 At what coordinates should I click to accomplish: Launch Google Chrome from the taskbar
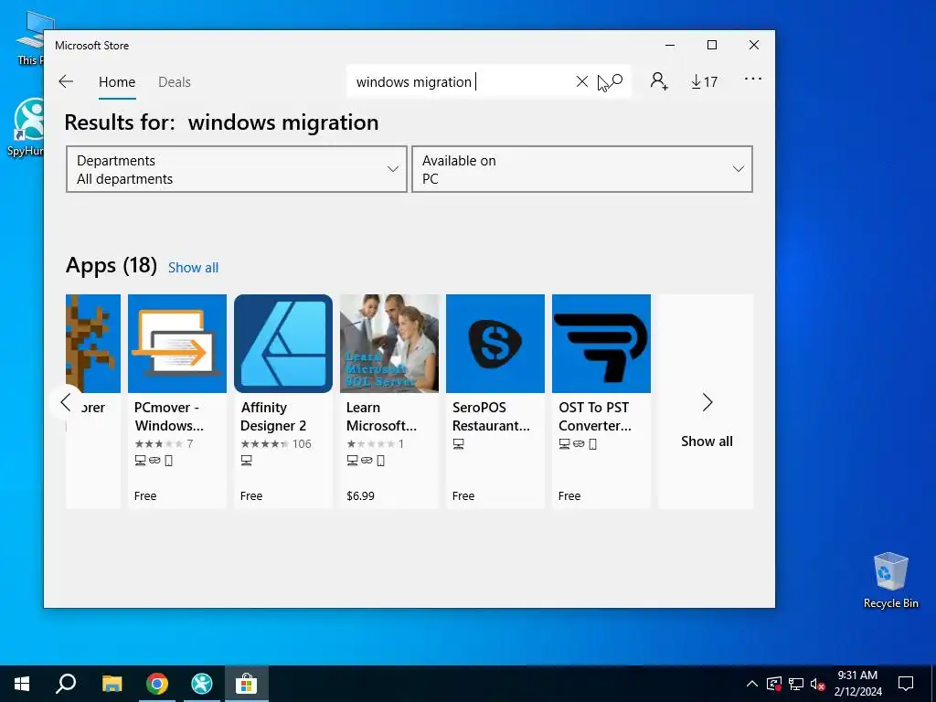157,684
